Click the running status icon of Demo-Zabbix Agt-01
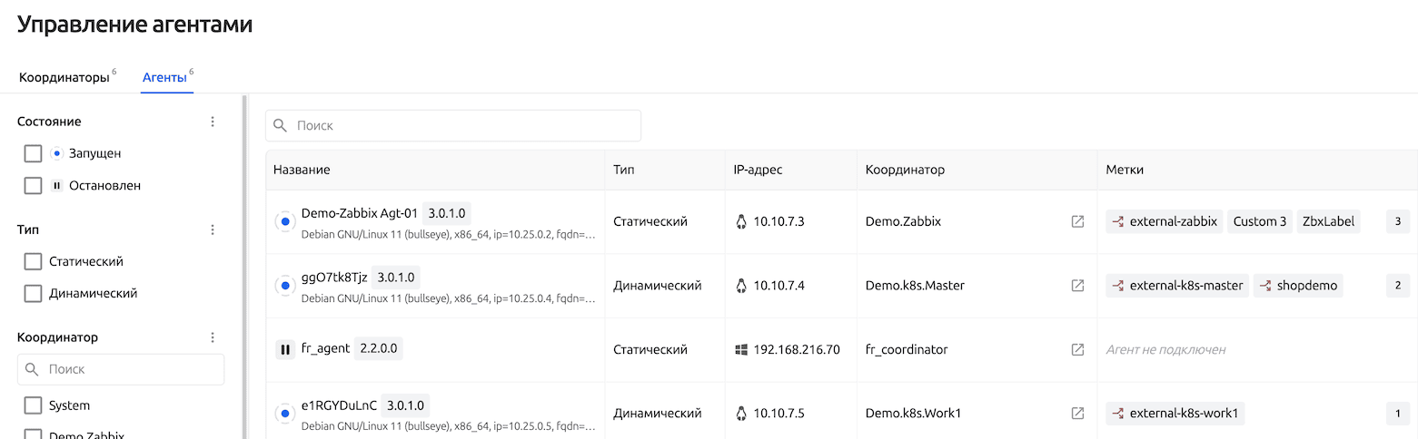The image size is (1418, 439). pos(285,221)
